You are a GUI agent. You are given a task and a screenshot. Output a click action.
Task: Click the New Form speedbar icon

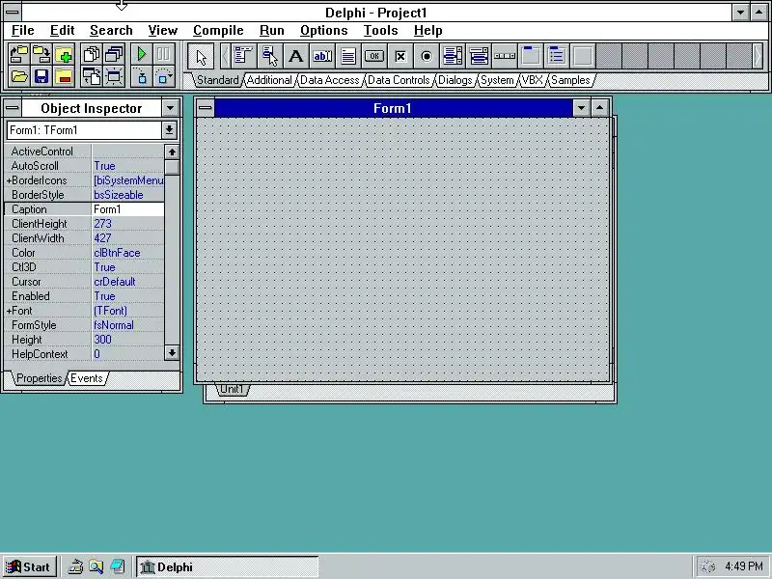tap(114, 76)
